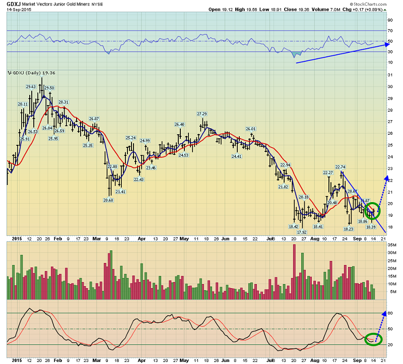Click the Open 19.12 value

coord(221,10)
